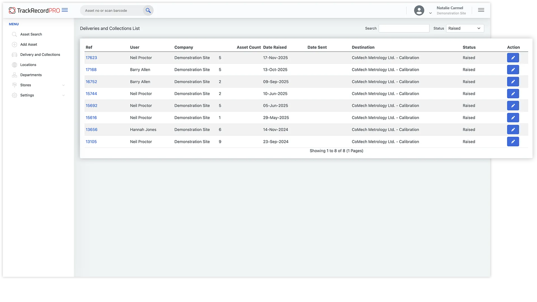This screenshot has width=537, height=302.
Task: Expand the Stores menu chevron
Action: point(63,85)
